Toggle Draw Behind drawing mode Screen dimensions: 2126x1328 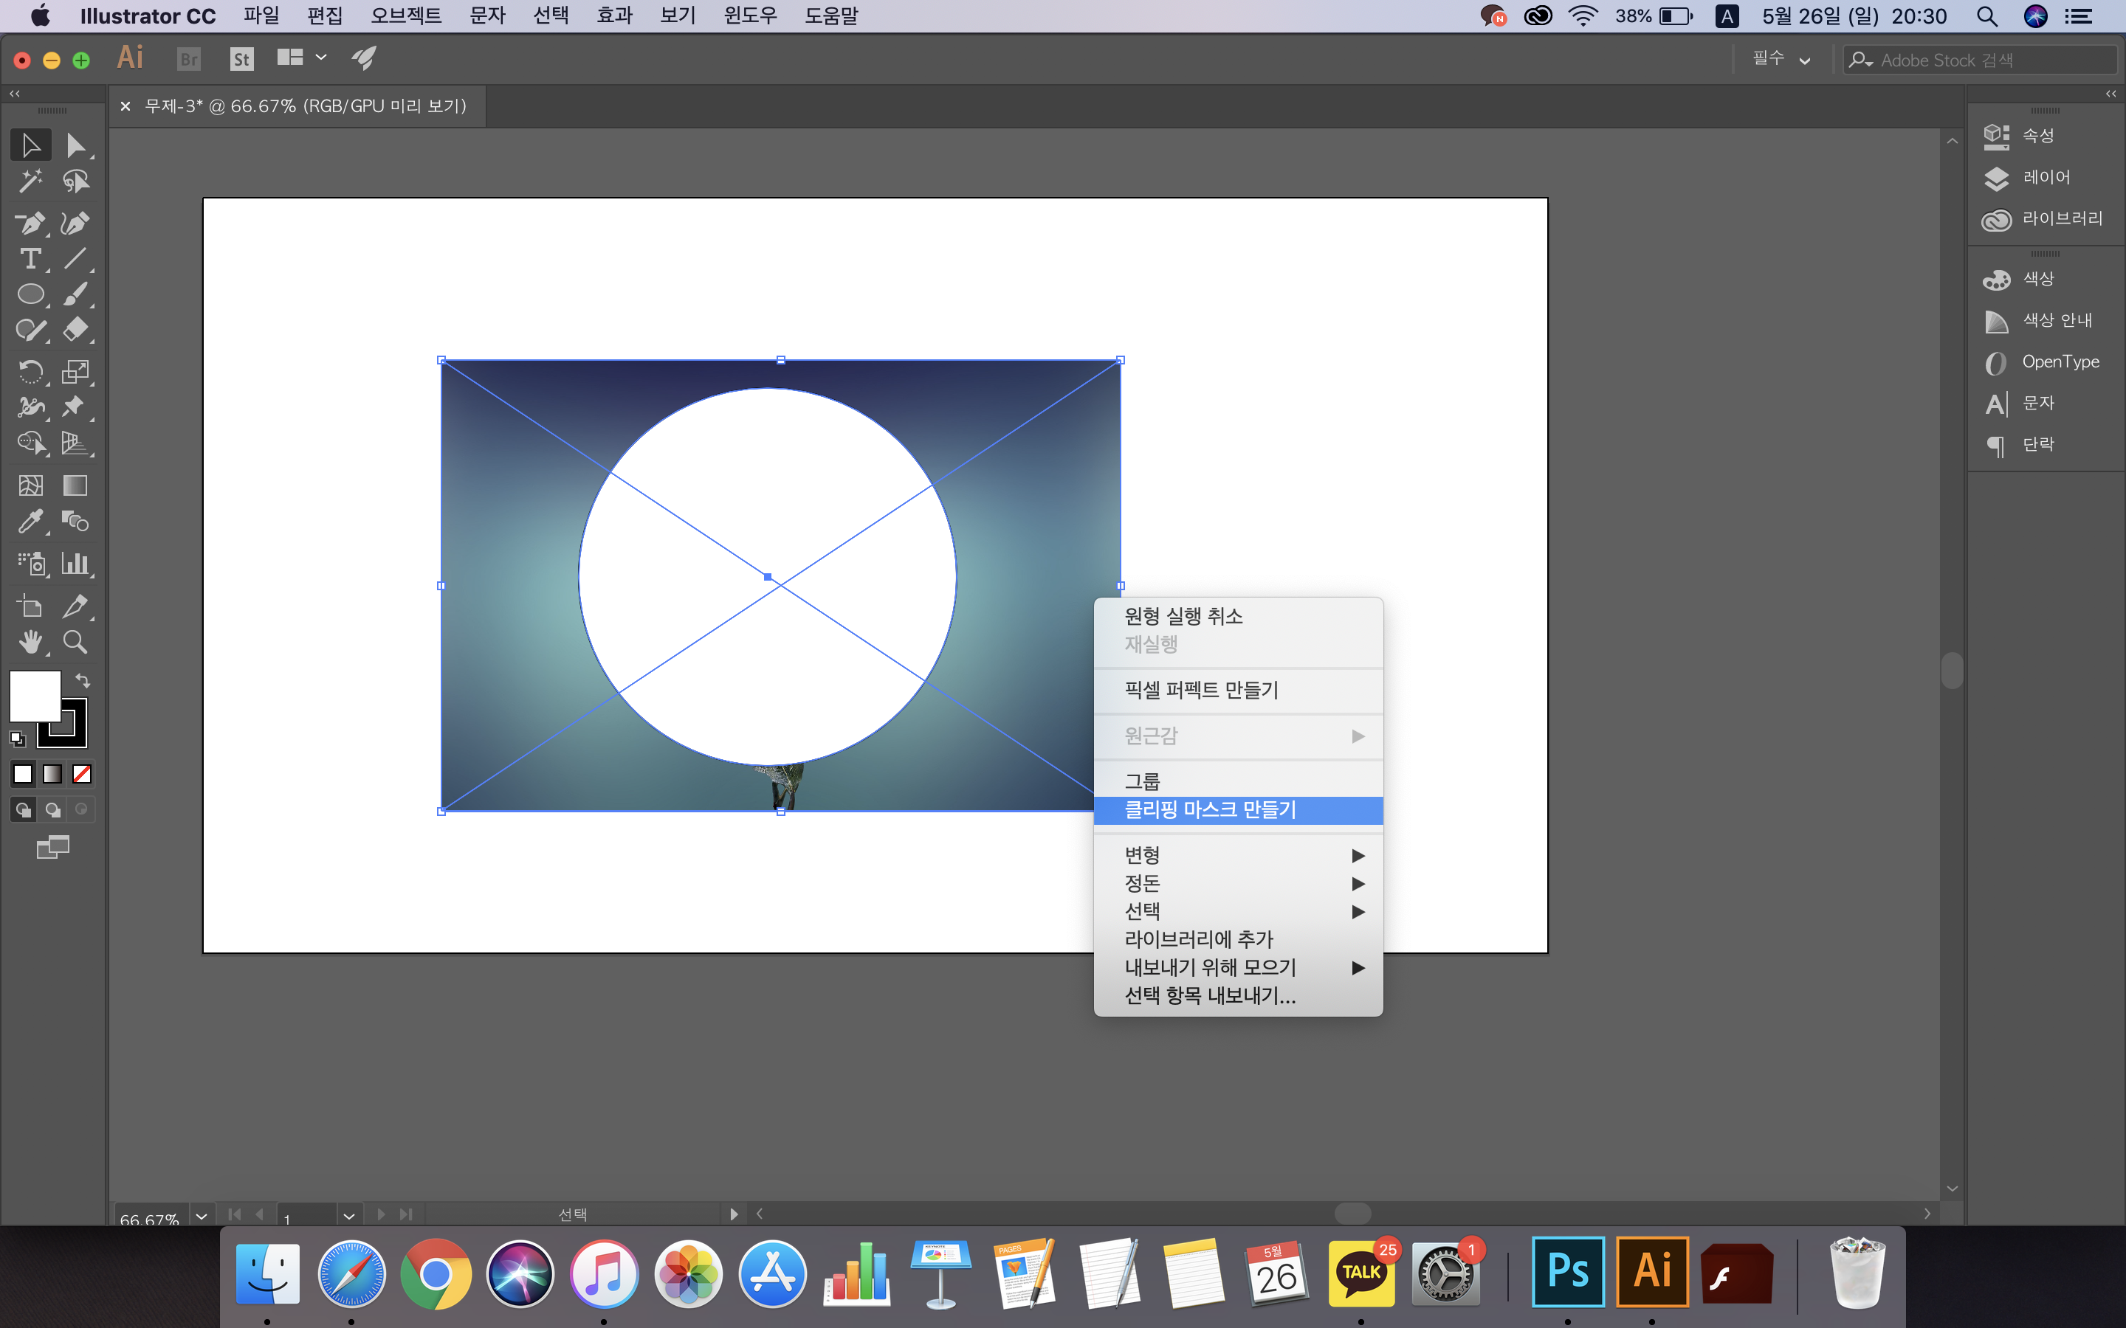(x=52, y=810)
